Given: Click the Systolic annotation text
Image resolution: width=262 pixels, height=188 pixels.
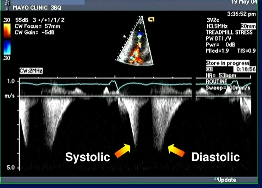Looking at the screenshot, I should tap(87, 157).
